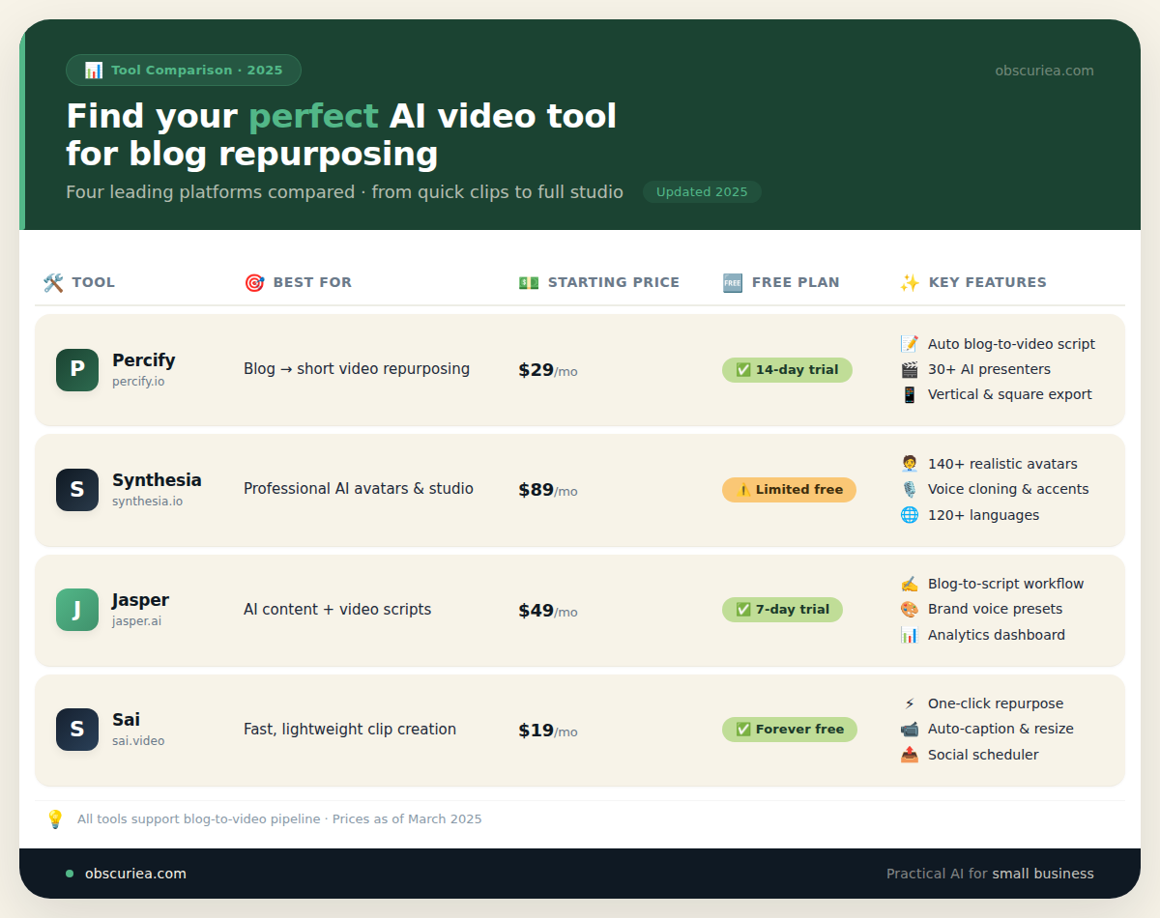Click the microphone icon for Voice cloning
Screen dimensions: 1160x918
pos(910,489)
